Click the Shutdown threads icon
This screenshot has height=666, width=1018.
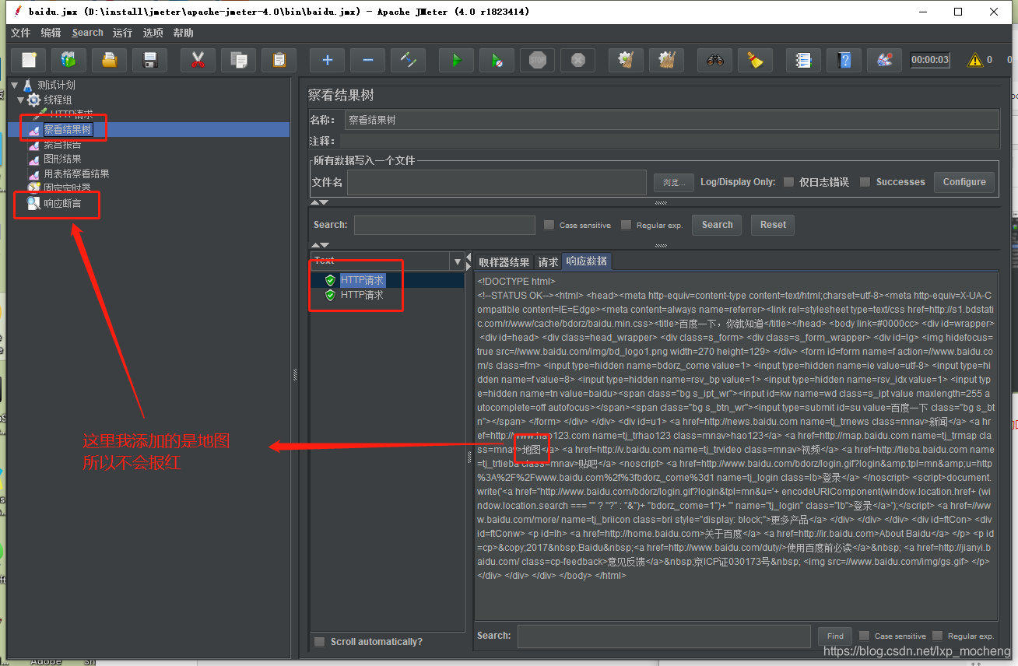tap(578, 60)
